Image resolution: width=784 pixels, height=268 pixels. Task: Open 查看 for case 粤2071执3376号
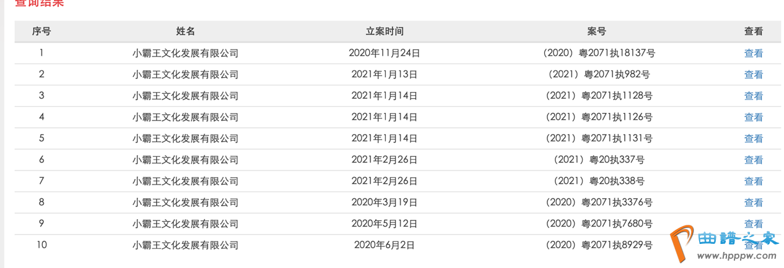tap(753, 203)
